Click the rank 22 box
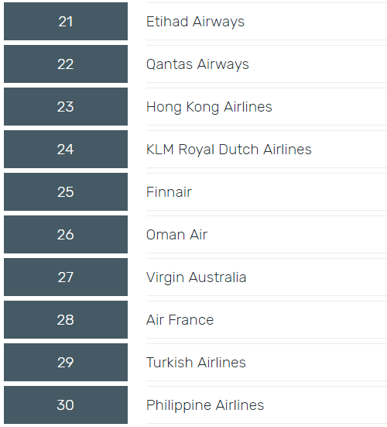This screenshot has height=427, width=387. coord(66,64)
